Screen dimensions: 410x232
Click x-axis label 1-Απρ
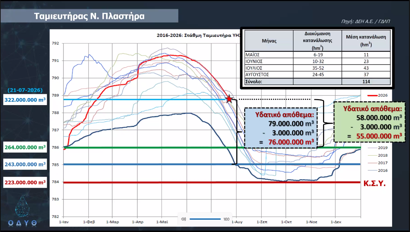(x=138, y=222)
